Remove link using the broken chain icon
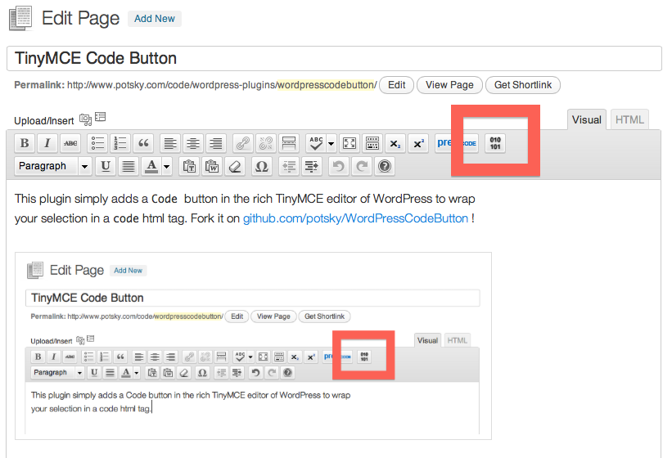Screen dimensions: 672x458 pos(266,143)
